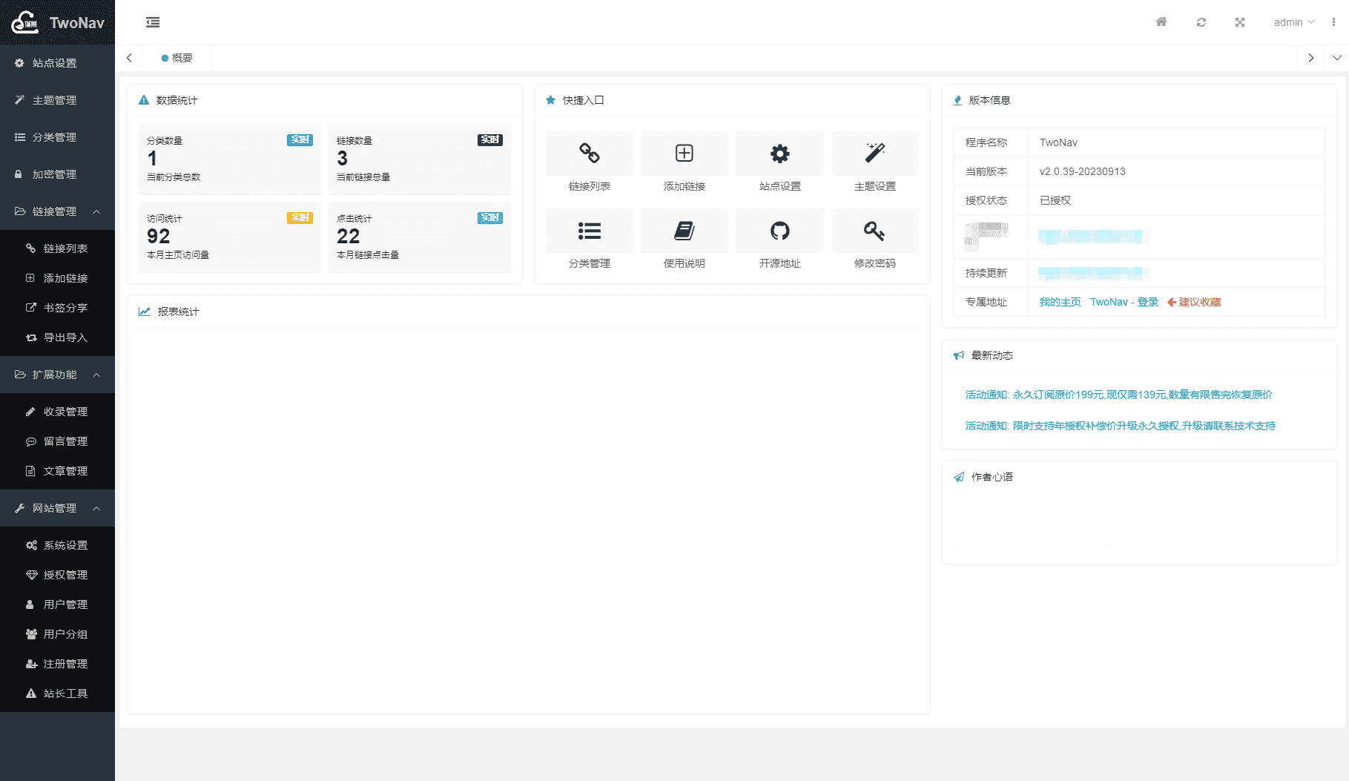Click the 版本信息 panel header
The width and height of the screenshot is (1349, 781).
pos(1139,100)
